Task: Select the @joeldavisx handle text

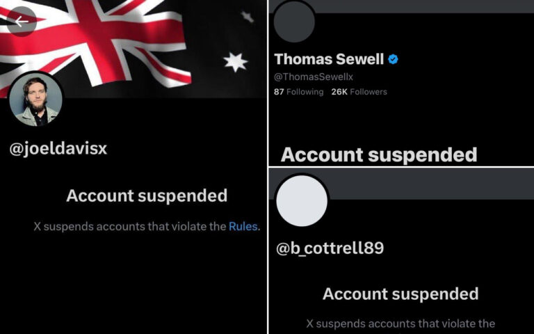Action: (x=58, y=149)
